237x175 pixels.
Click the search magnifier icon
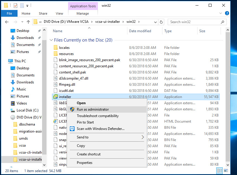[223, 22]
